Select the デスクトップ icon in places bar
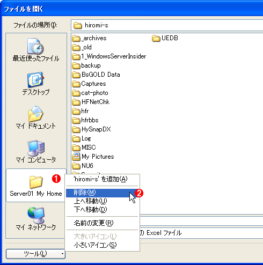Viewport: 263px width, 265px height. (x=36, y=84)
